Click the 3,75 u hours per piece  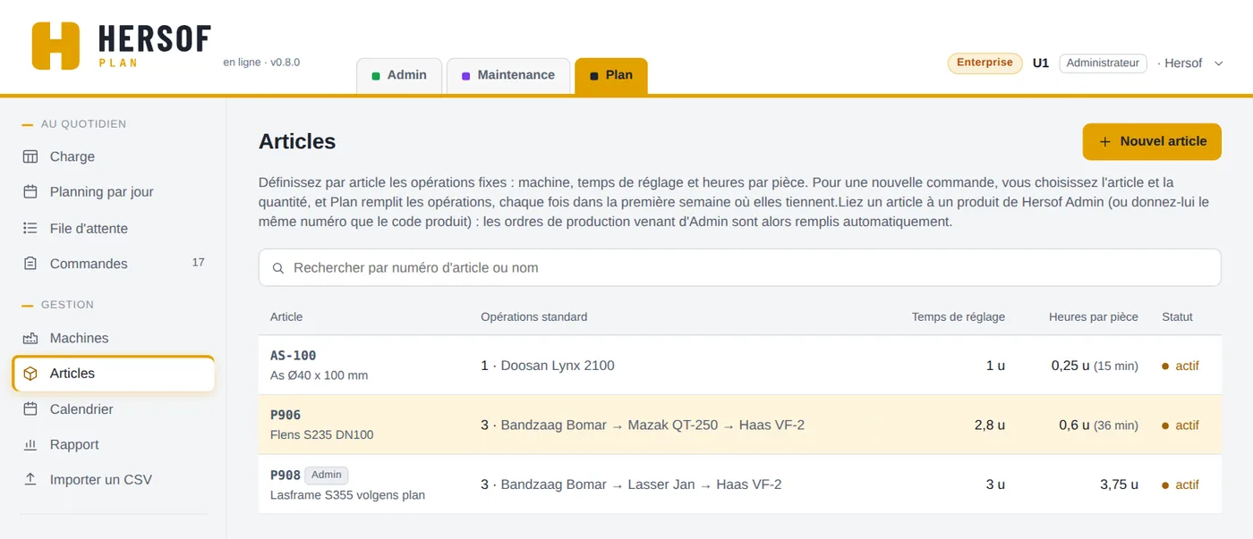pos(1119,484)
